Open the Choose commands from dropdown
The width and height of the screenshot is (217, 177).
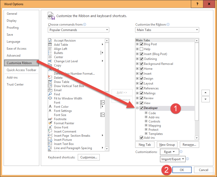(x=79, y=30)
